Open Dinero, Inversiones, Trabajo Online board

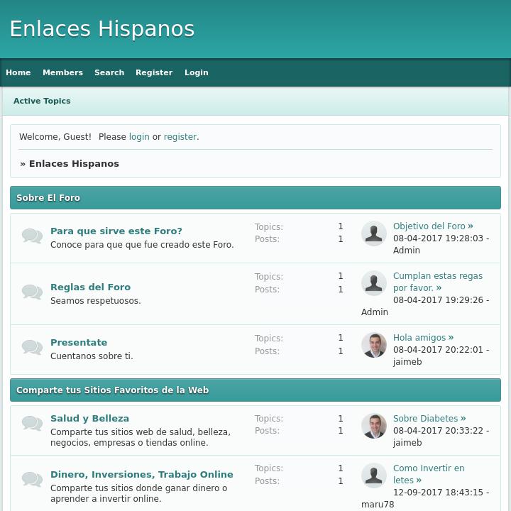pos(141,475)
